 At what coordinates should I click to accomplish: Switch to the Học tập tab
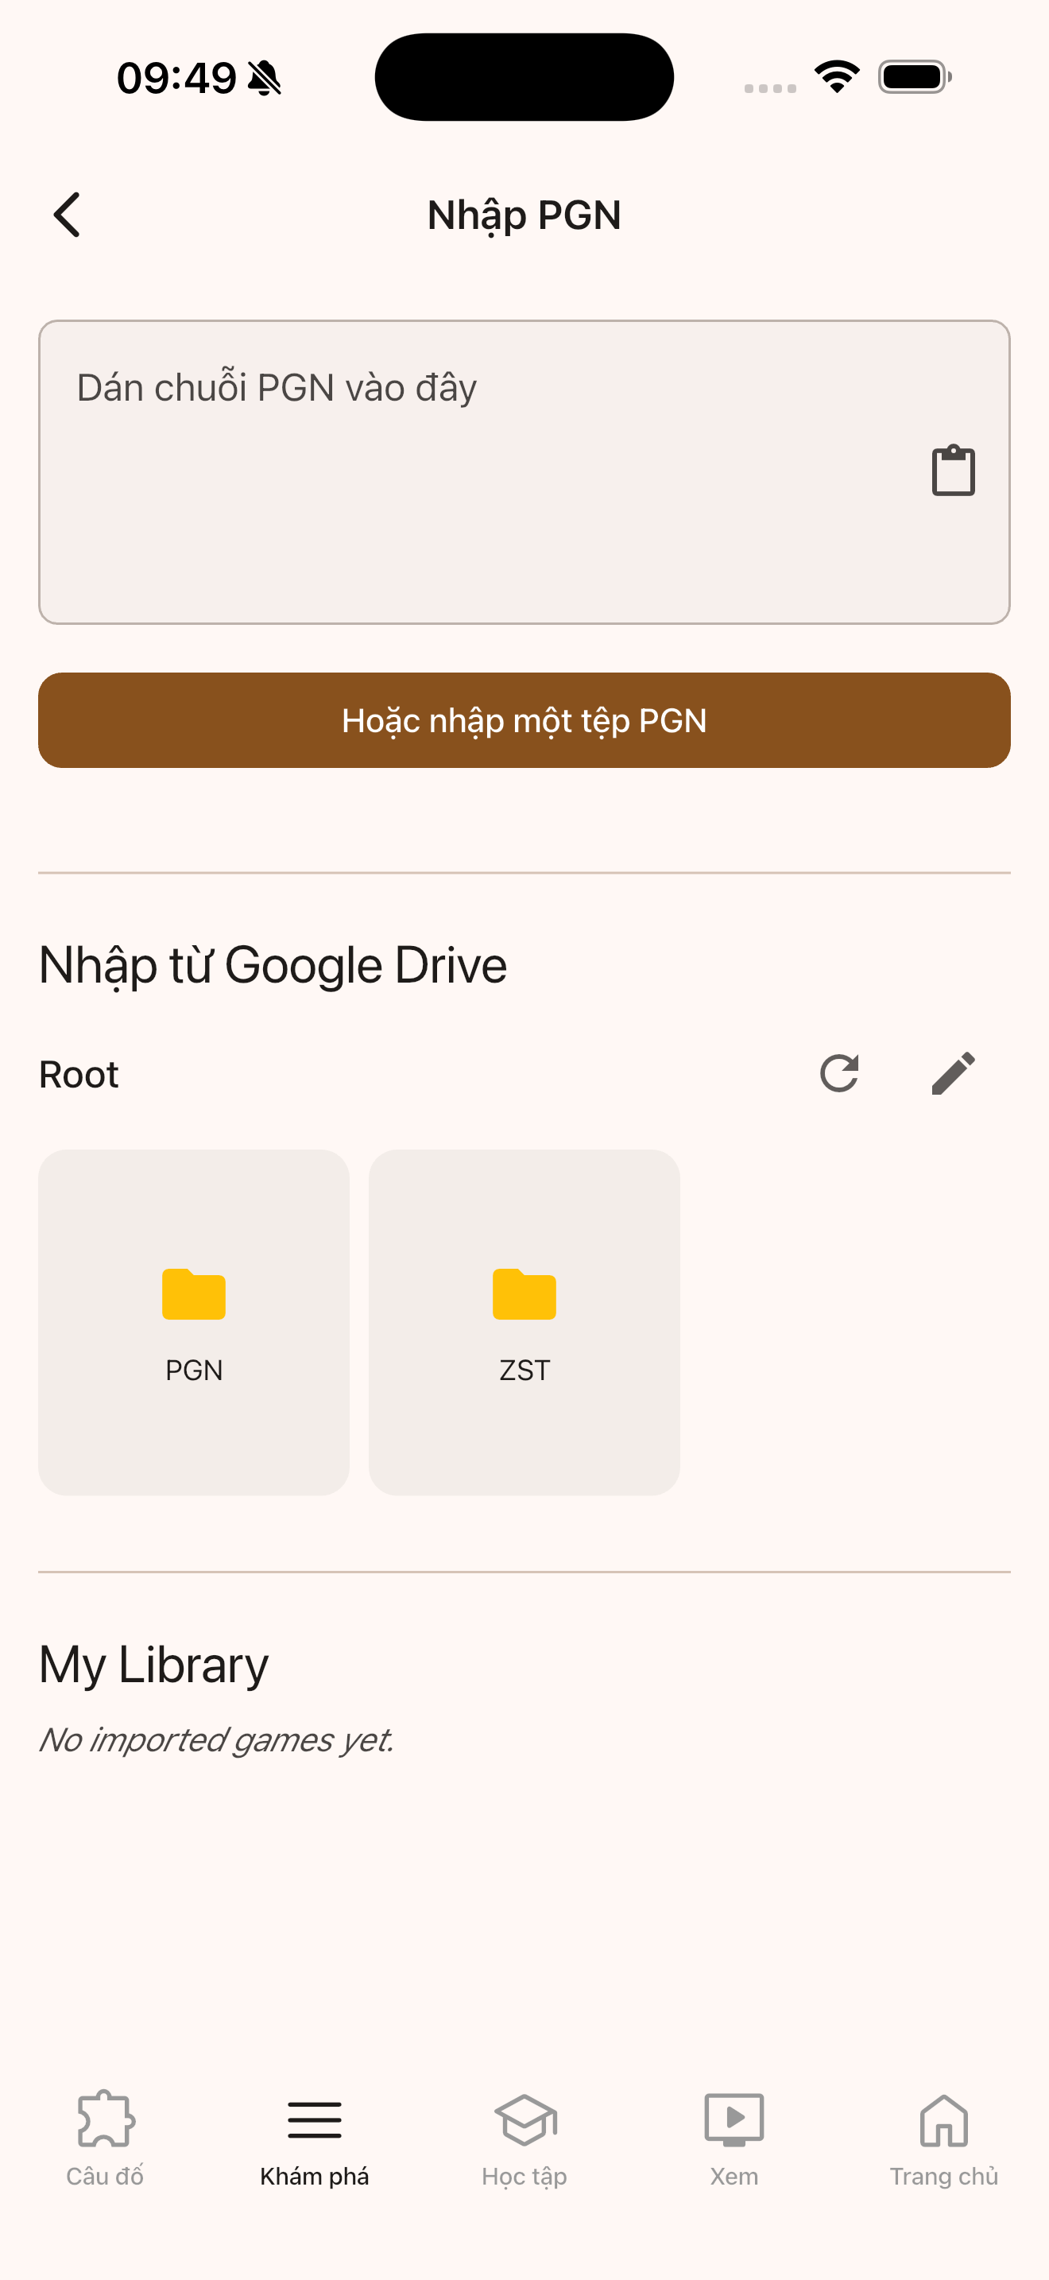pyautogui.click(x=524, y=2138)
